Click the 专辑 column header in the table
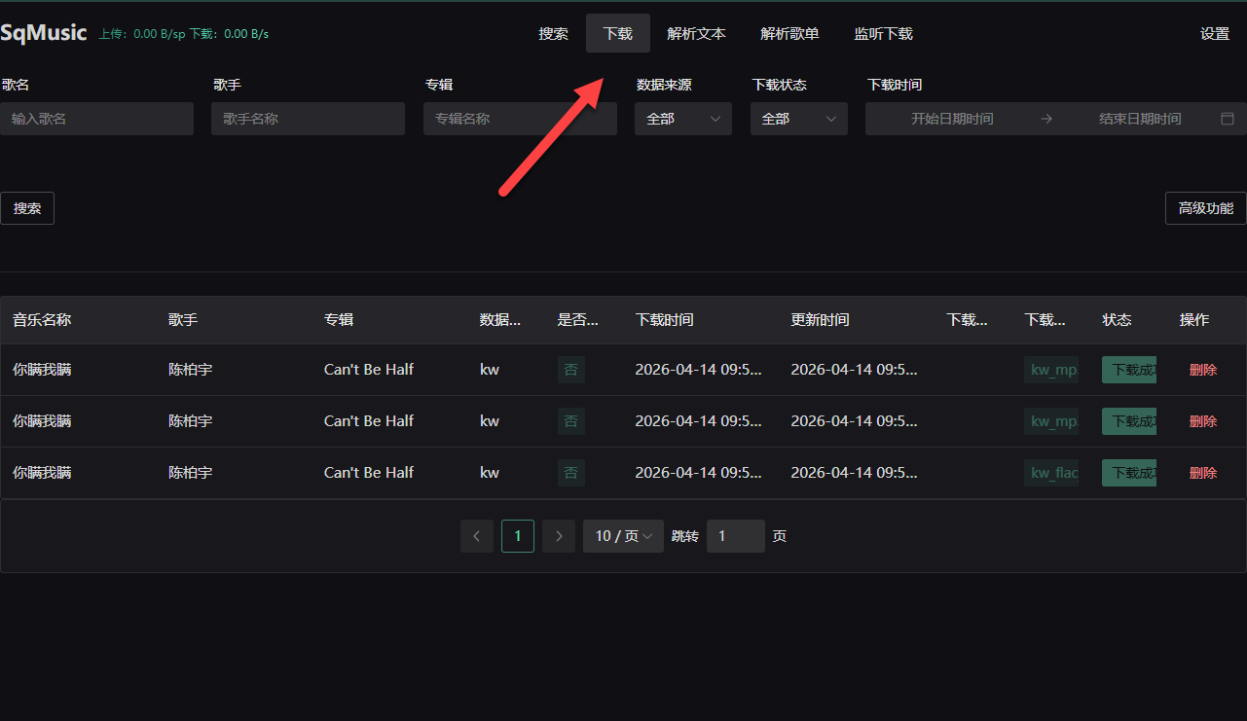The width and height of the screenshot is (1247, 721). 339,320
